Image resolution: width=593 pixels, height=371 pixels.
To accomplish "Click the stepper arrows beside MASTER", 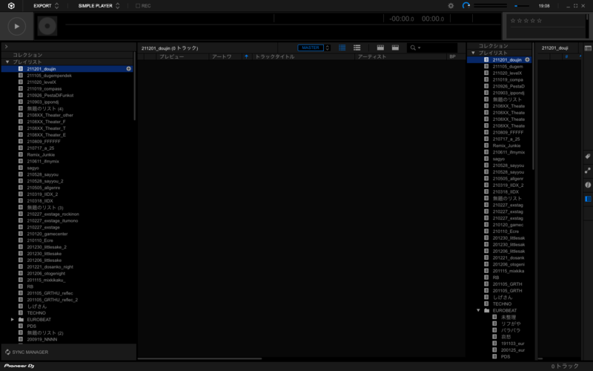I will pyautogui.click(x=328, y=47).
